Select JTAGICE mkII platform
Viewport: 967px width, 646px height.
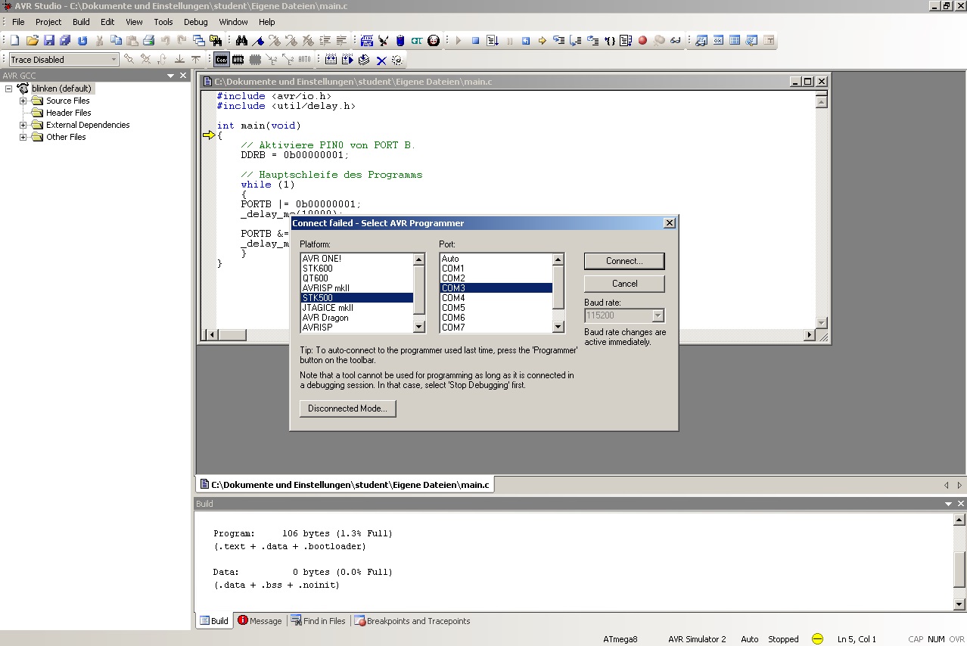[x=356, y=308]
